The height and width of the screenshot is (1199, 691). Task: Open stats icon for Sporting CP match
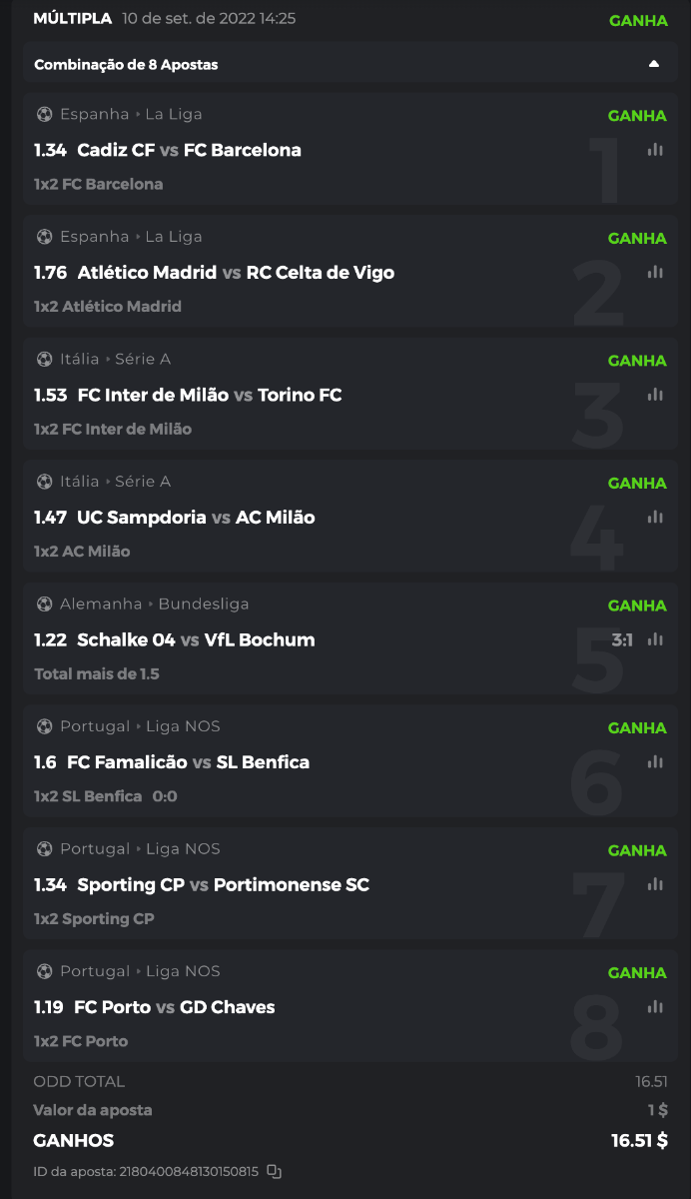click(x=655, y=884)
